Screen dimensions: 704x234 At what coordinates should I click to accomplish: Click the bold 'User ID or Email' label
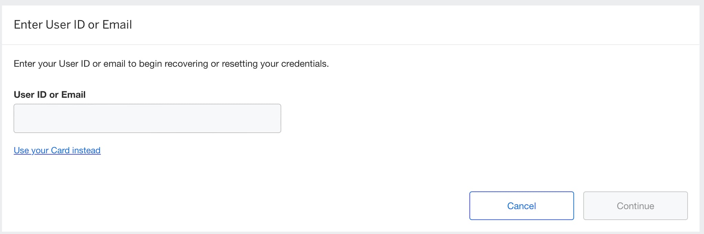point(49,95)
